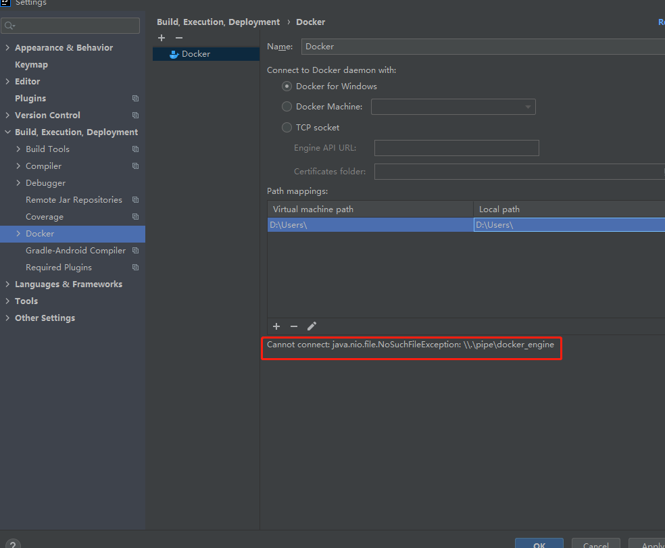Image resolution: width=665 pixels, height=548 pixels.
Task: Edit the path mapping using the pencil icon
Action: click(312, 326)
